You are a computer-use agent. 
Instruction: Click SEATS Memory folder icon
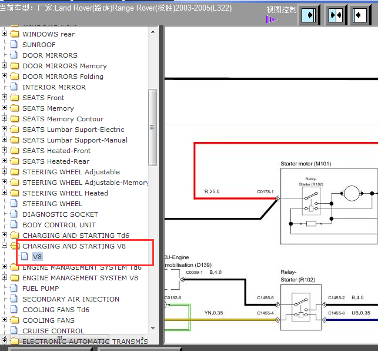point(15,108)
